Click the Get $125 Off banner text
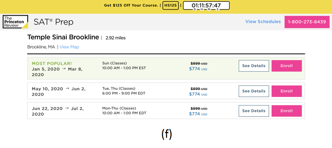The image size is (332, 148). (x=131, y=5)
